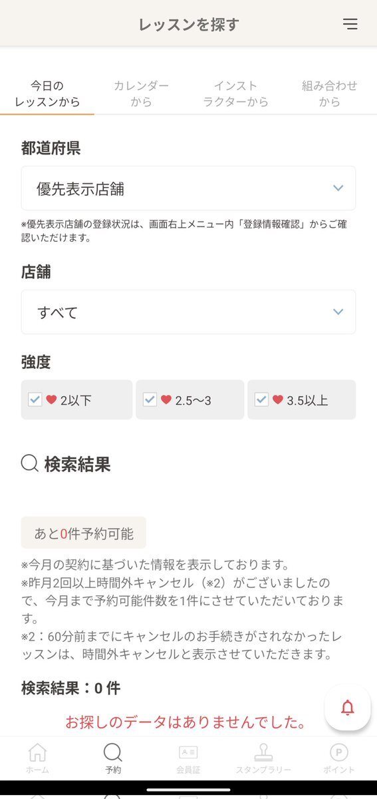Expand the 店舗 dropdown arrow

338,312
